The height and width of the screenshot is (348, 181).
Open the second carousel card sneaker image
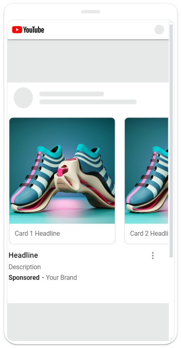146,171
